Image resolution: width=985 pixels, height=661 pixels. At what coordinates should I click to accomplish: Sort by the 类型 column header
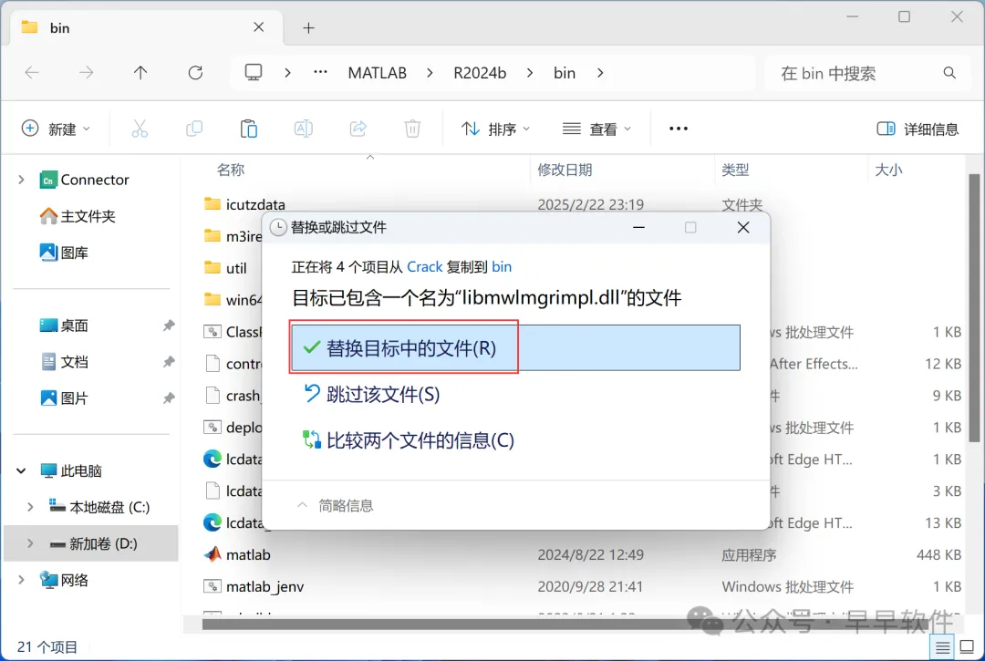point(735,170)
